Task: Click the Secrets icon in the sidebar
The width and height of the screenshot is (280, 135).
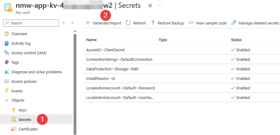Action: point(14,120)
